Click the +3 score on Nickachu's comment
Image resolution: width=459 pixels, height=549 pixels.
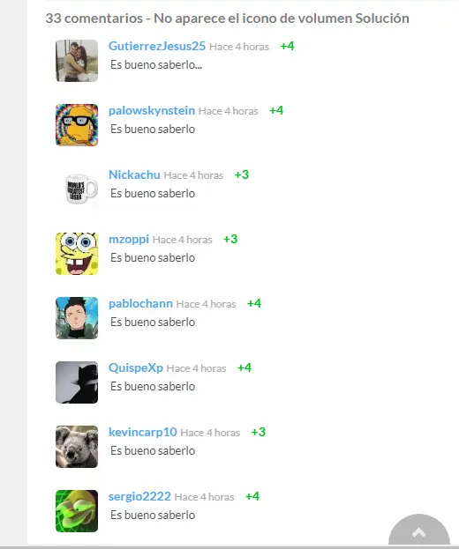(x=242, y=174)
